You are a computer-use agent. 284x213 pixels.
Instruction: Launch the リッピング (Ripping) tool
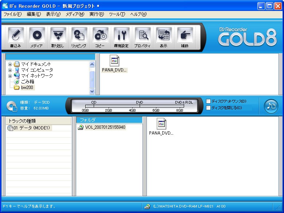(79, 36)
